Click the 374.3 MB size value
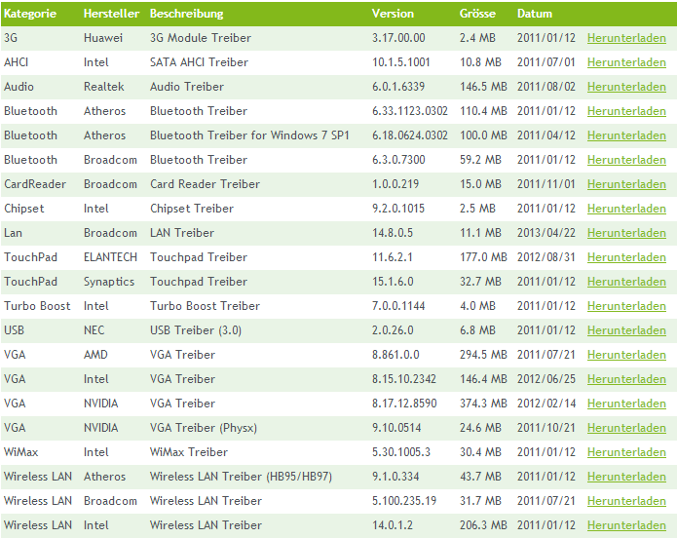Screen dimensions: 677x539 coord(483,404)
